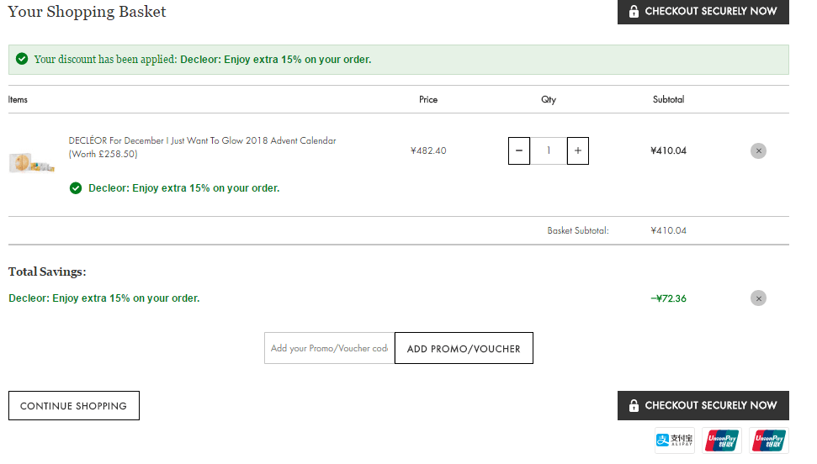
Task: Click the top Checkout Securely Now button
Action: 703,12
